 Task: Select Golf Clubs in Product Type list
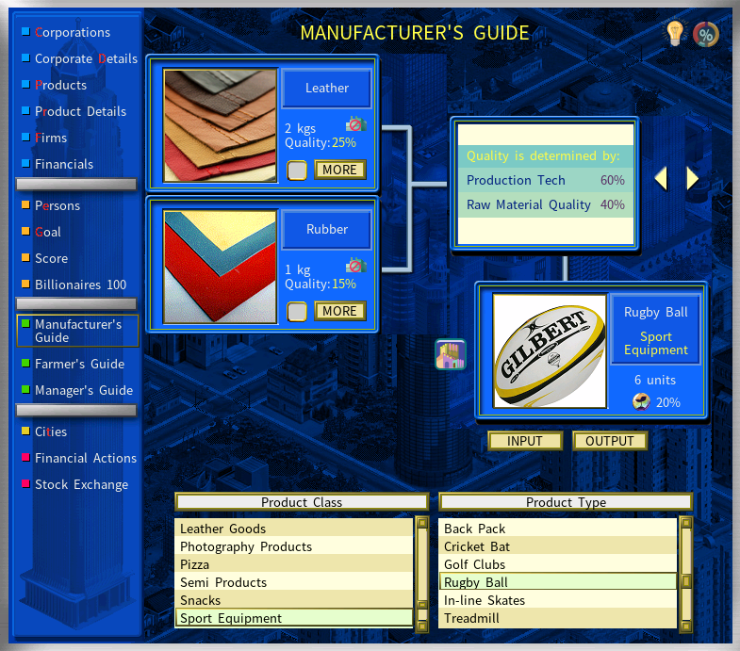coord(558,564)
